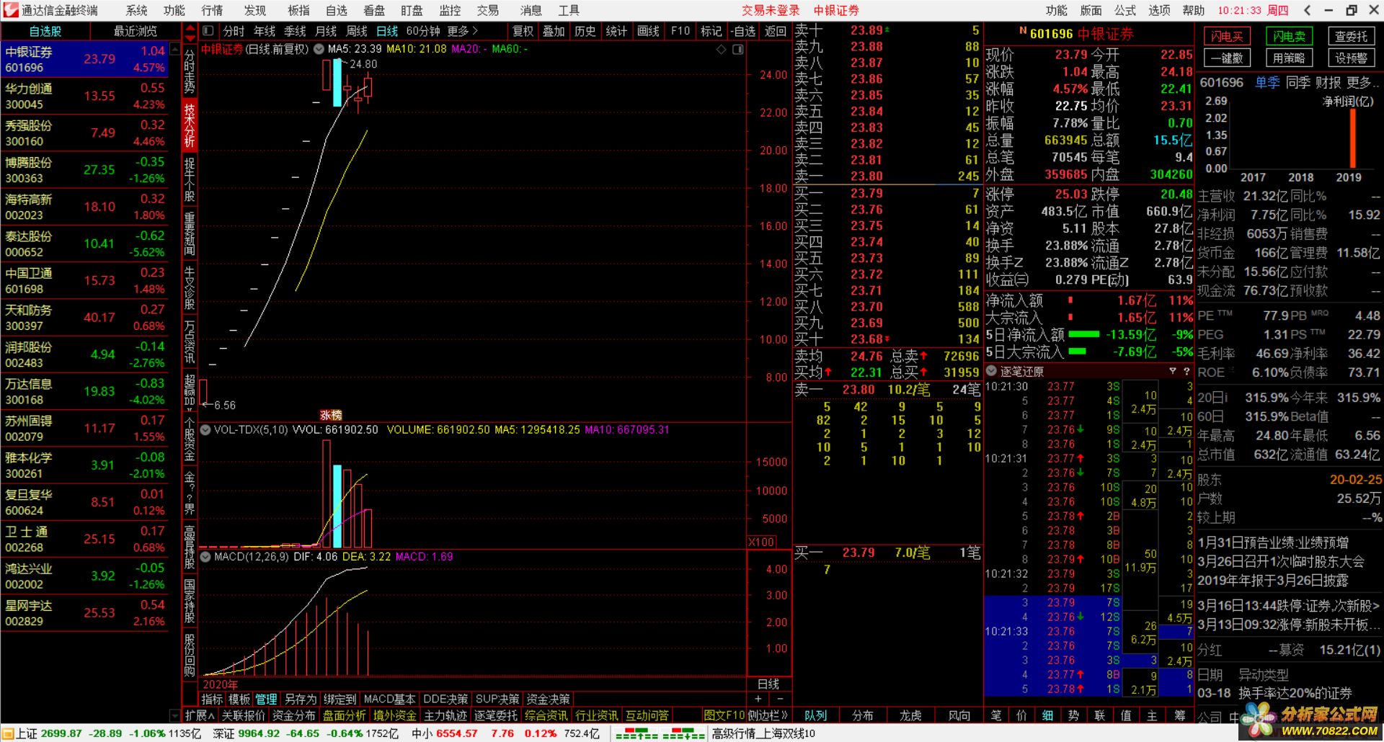The height and width of the screenshot is (742, 1384).
Task: Open news 3月26日召开1次临时股东大会
Action: (x=1280, y=560)
